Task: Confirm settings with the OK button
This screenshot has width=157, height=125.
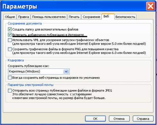Action: pos(95,119)
